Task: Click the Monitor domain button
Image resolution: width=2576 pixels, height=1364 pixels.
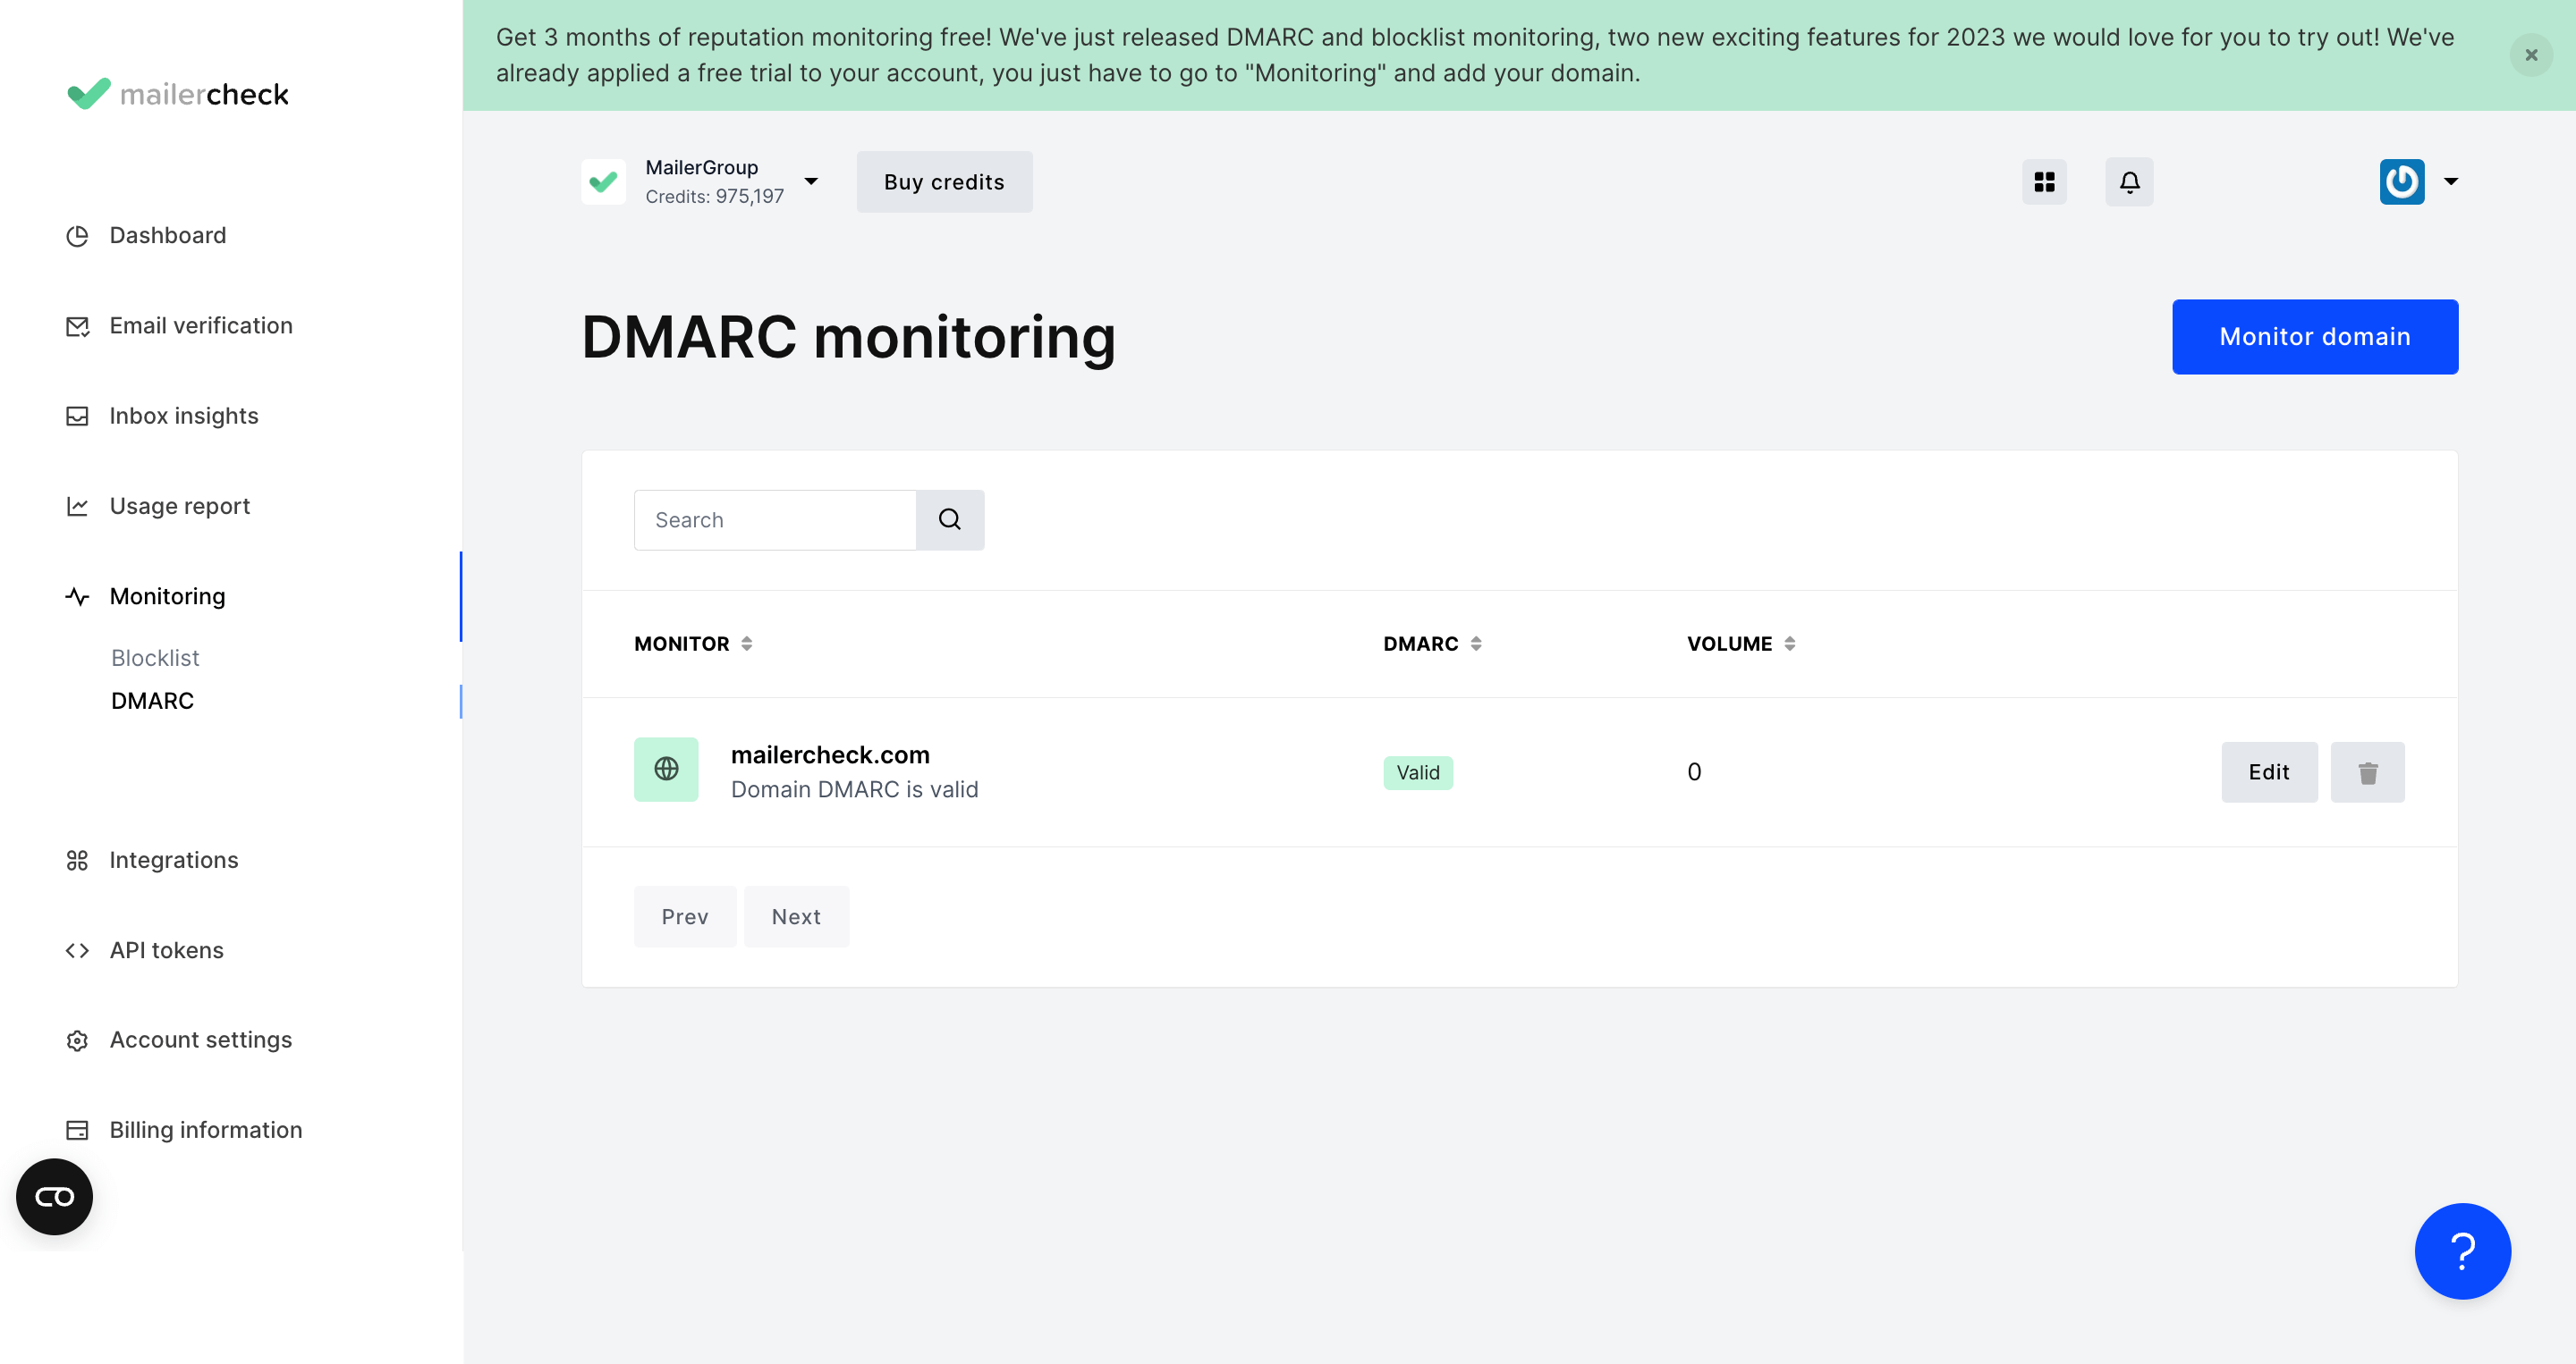Action: pos(2315,337)
